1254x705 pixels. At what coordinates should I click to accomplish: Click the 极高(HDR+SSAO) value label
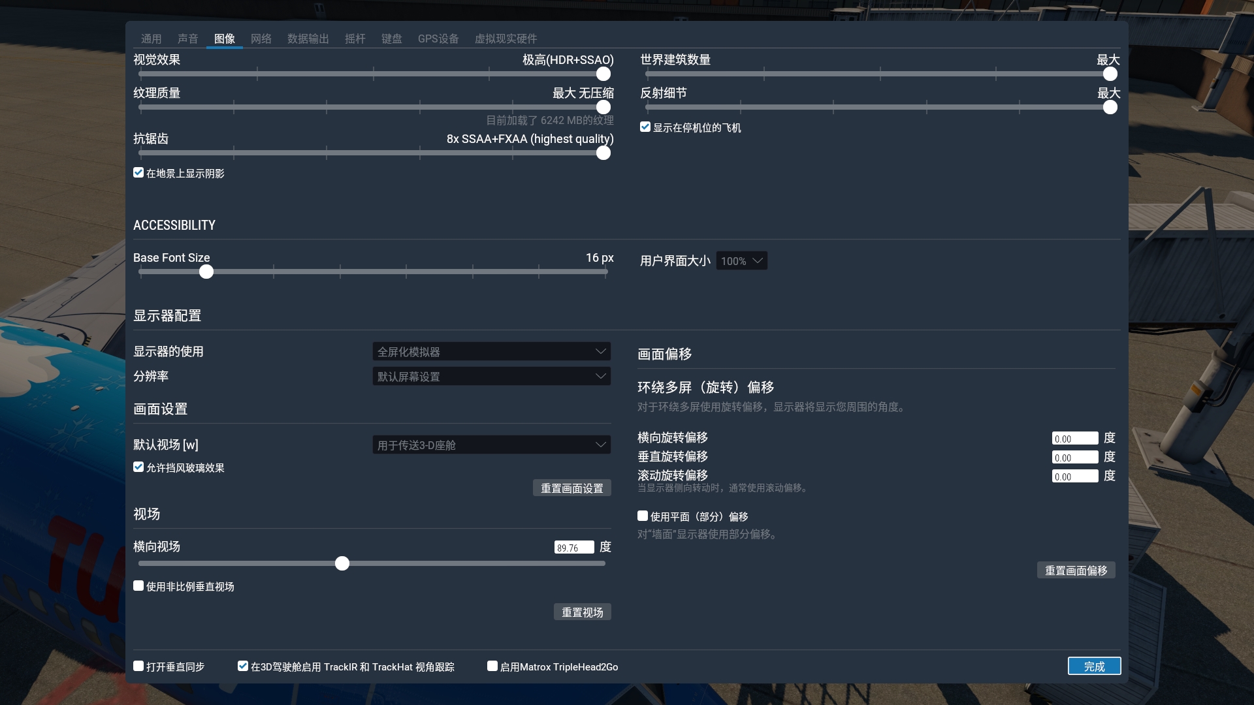click(x=568, y=60)
